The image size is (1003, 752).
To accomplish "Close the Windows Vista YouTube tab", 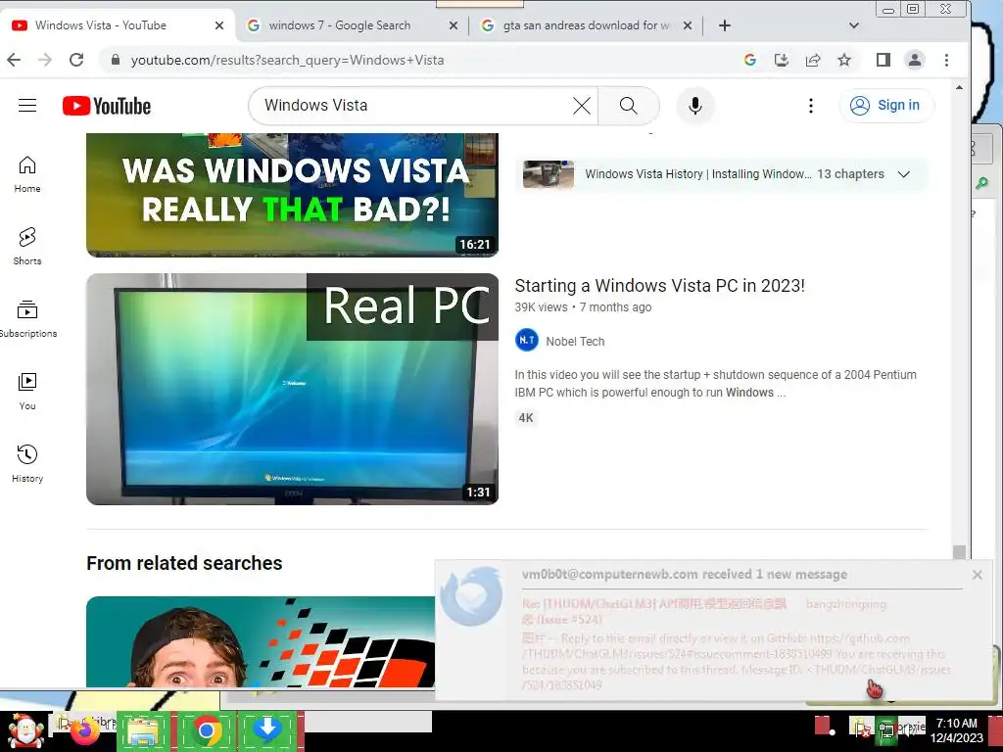I will click(218, 25).
